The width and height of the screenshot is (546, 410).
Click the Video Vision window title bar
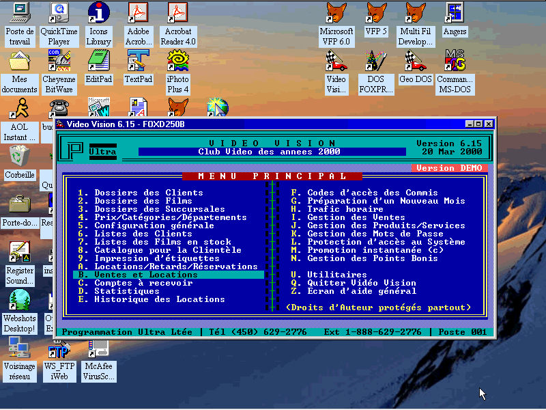pos(259,124)
